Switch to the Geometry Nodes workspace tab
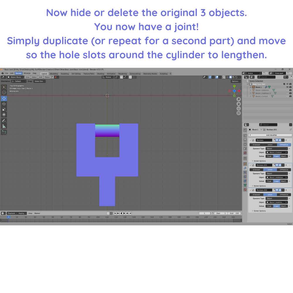 150,74
